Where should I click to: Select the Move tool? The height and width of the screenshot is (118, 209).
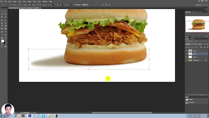coord(6,11)
